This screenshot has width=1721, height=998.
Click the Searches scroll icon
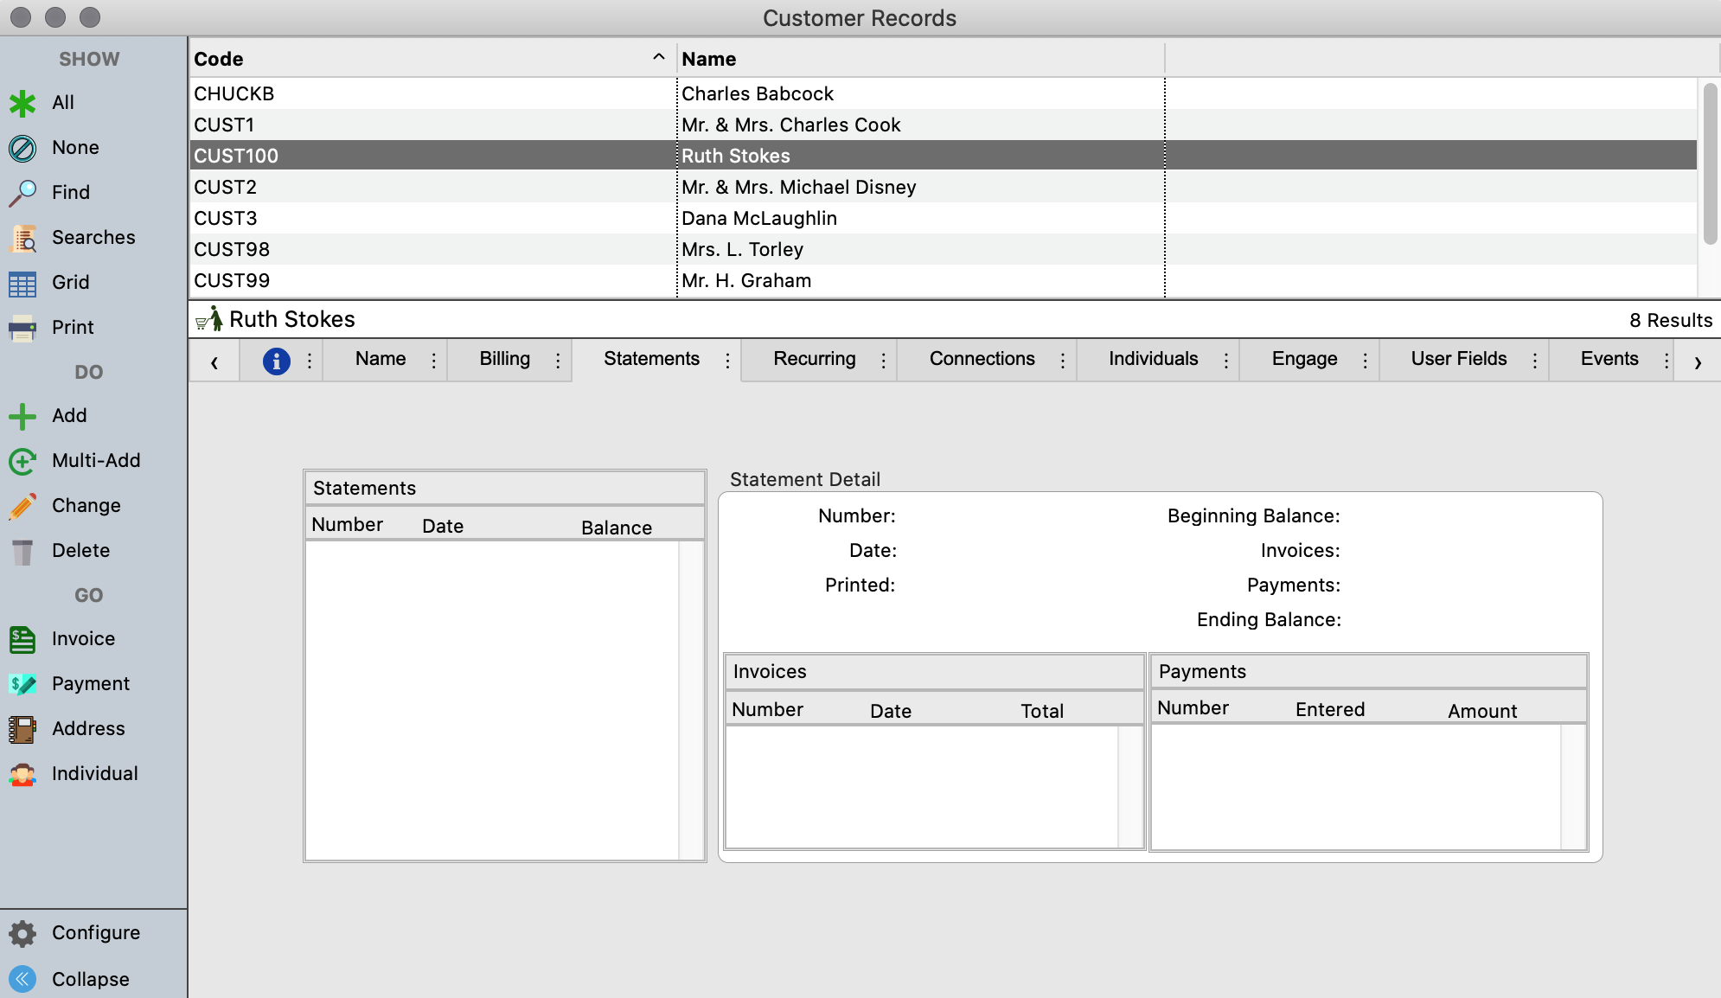pyautogui.click(x=22, y=238)
